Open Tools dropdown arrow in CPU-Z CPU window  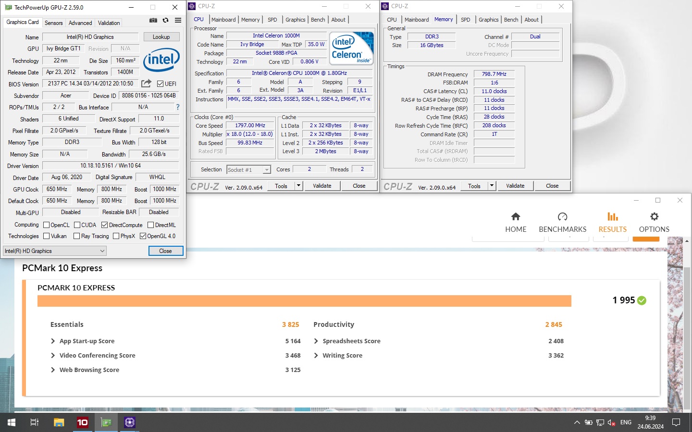298,186
